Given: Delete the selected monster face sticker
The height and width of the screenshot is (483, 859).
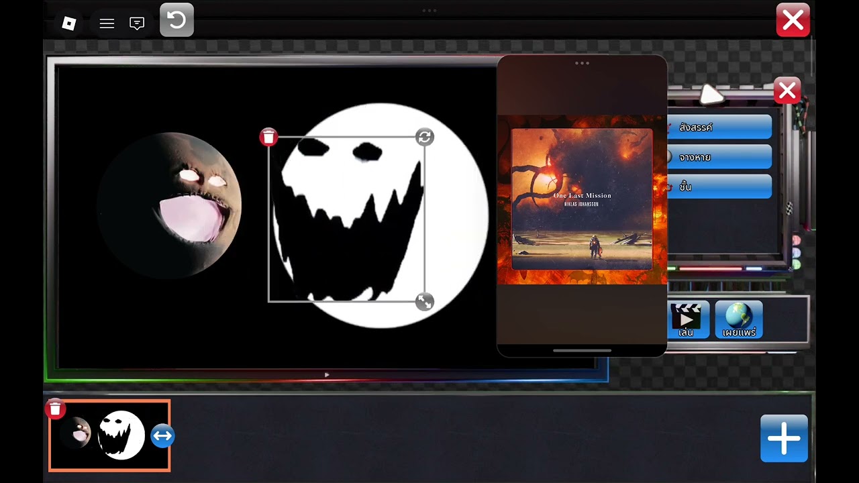Looking at the screenshot, I should (268, 138).
